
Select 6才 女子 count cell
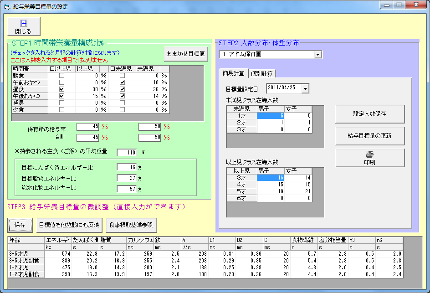tap(298, 198)
